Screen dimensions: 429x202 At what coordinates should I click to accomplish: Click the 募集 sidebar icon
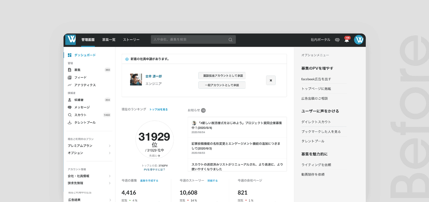[x=70, y=70]
